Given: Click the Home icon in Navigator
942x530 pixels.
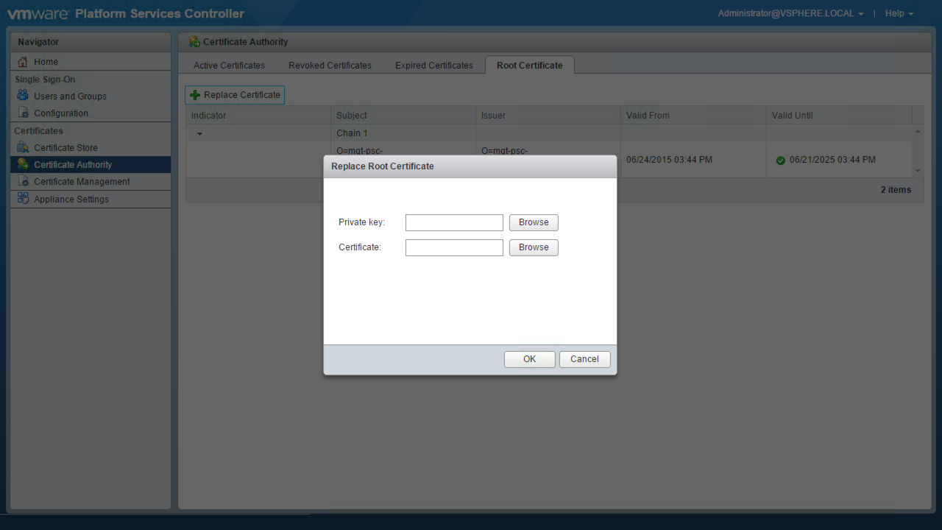Looking at the screenshot, I should tap(23, 62).
